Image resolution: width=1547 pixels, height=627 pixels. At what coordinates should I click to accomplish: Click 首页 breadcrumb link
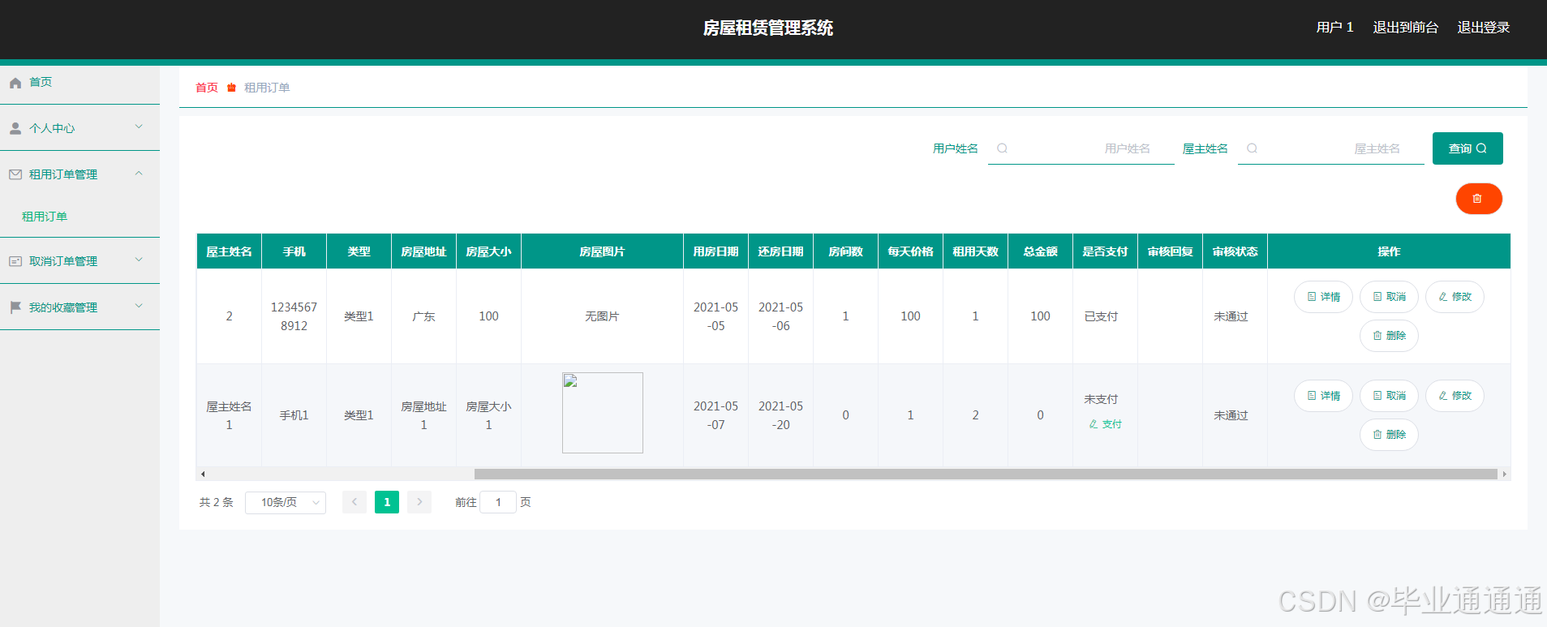click(x=207, y=88)
